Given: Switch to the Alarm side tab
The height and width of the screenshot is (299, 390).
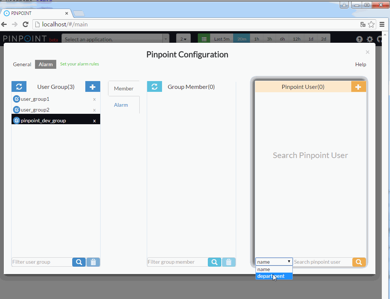Looking at the screenshot, I should tap(121, 105).
